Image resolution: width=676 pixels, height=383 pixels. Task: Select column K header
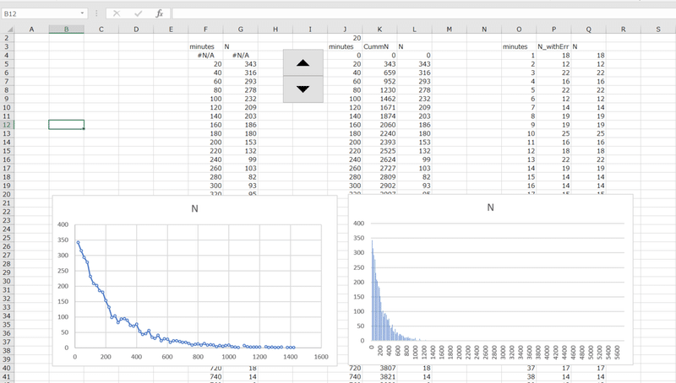[x=379, y=30]
